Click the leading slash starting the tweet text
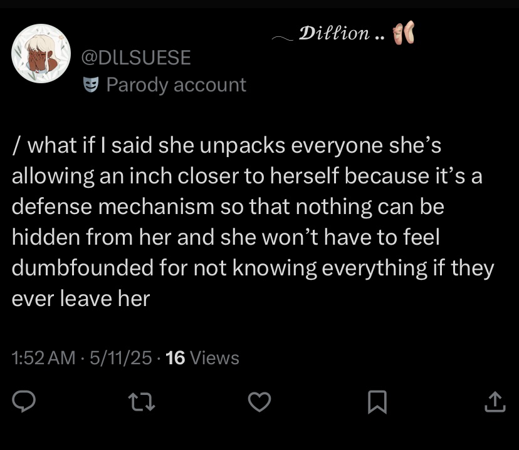 (15, 146)
